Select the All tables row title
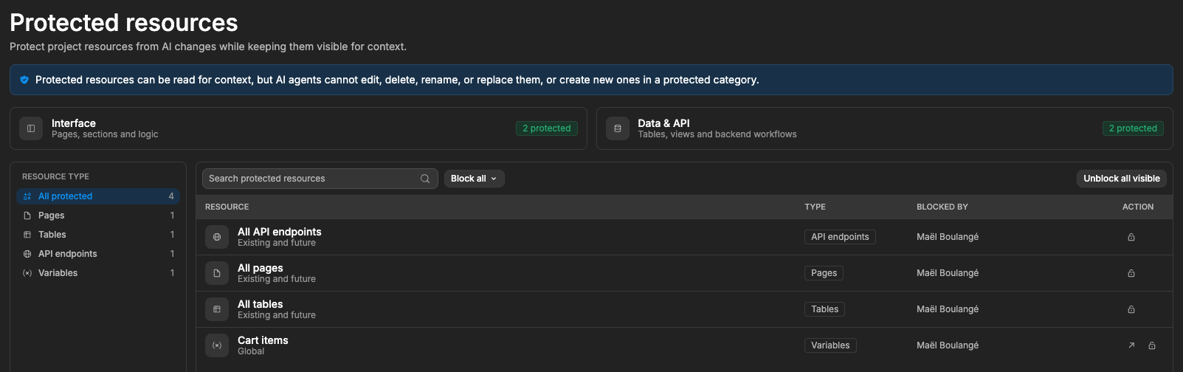1183x372 pixels. 261,304
